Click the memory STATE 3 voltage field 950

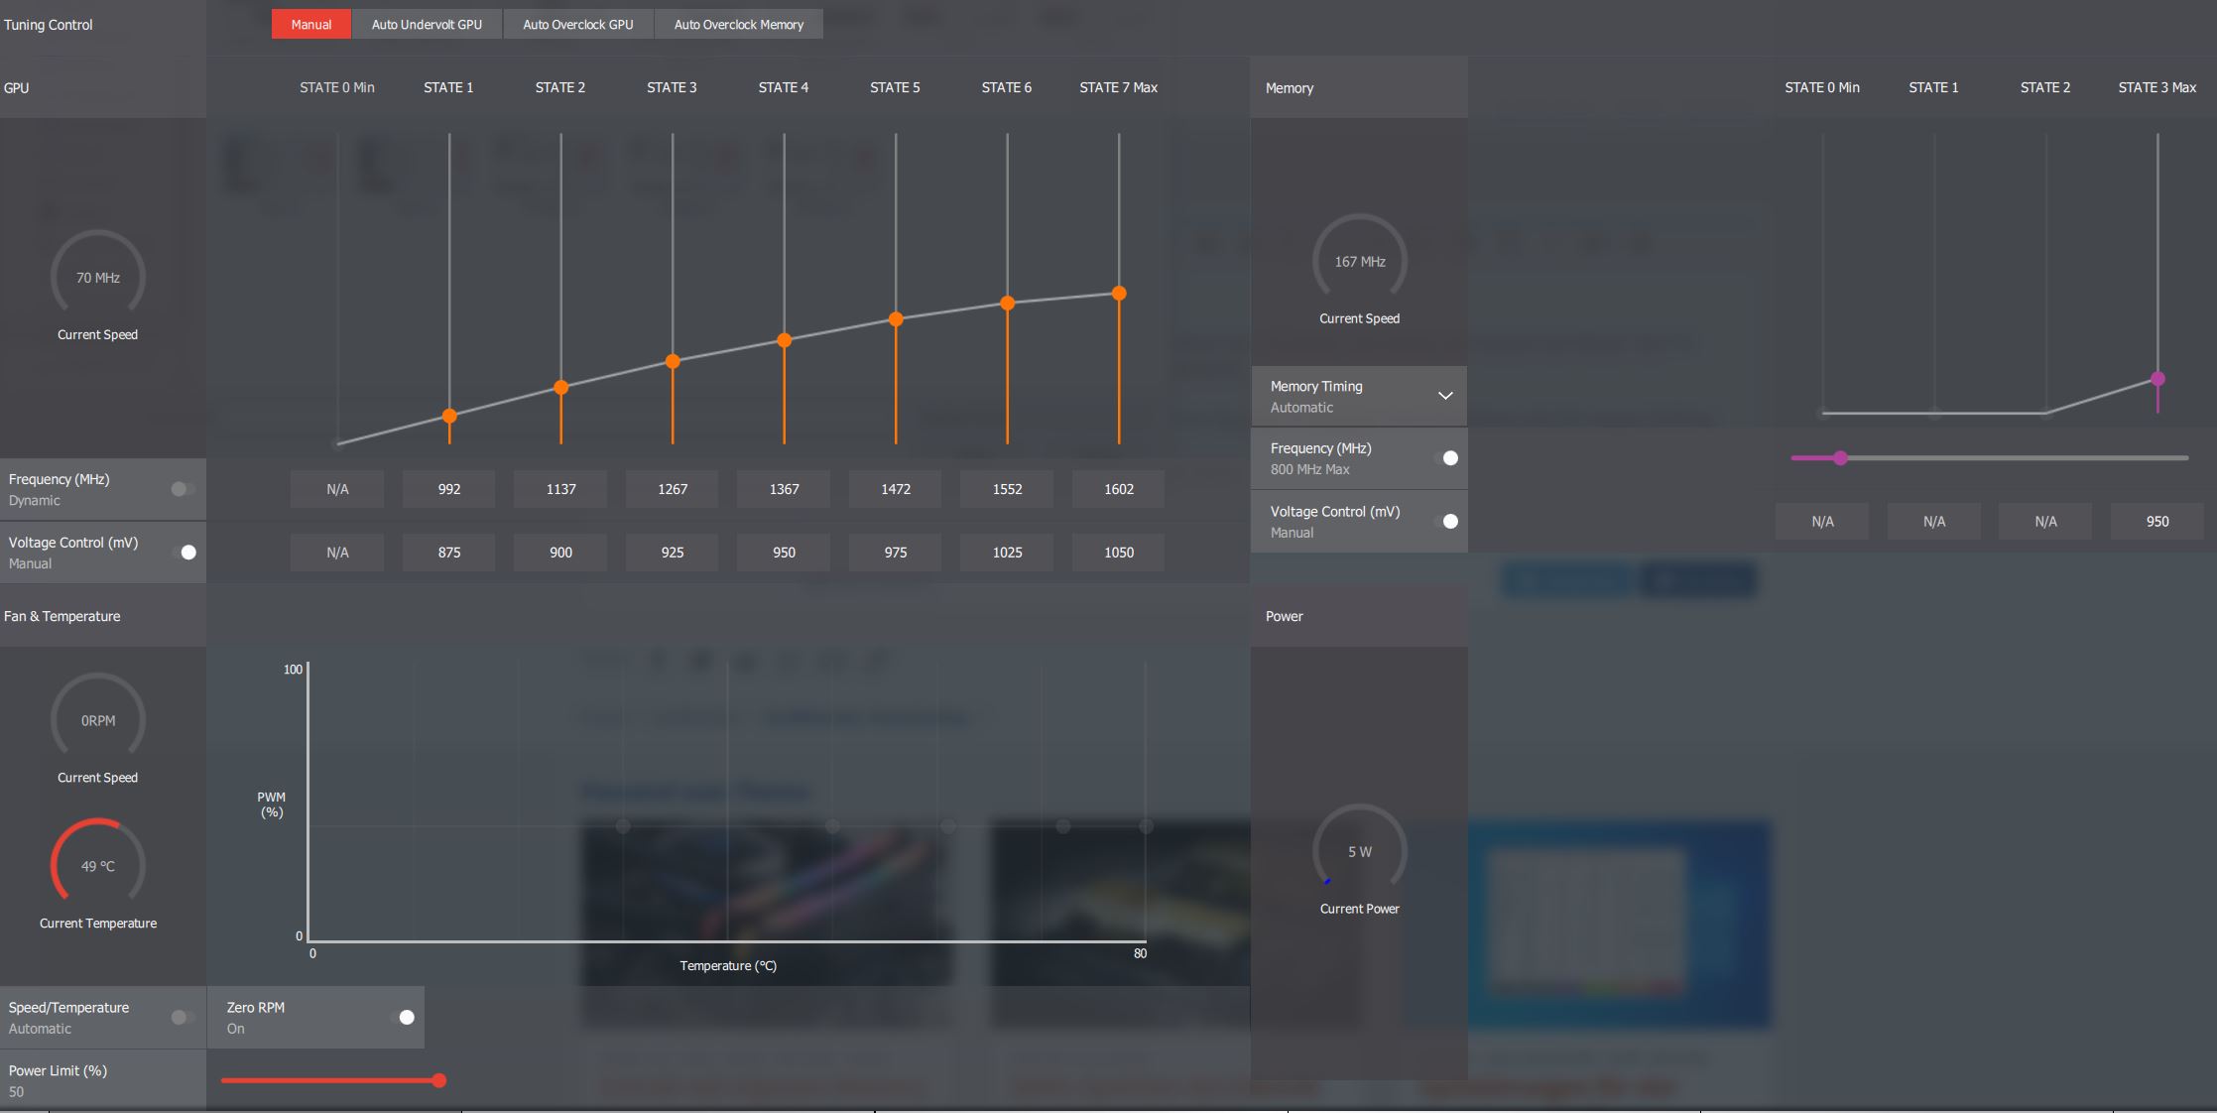pos(2156,522)
